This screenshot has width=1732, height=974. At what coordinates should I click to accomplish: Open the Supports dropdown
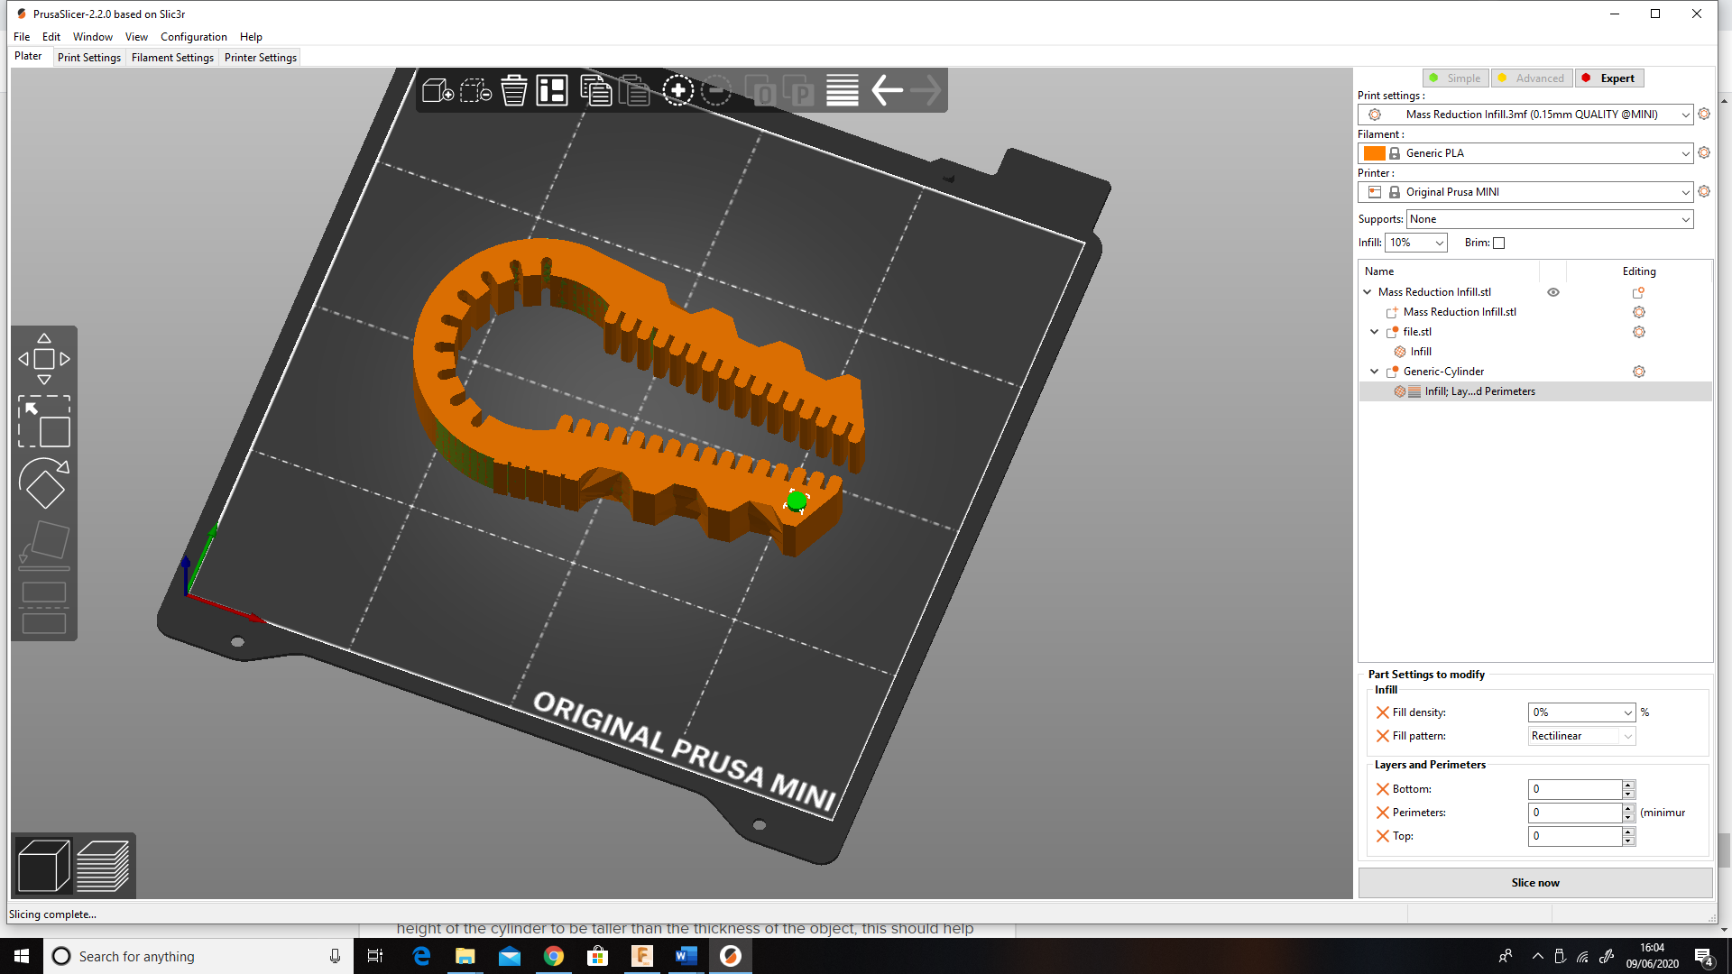pyautogui.click(x=1550, y=219)
